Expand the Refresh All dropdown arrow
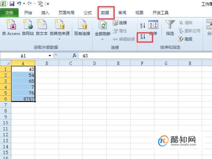The image size is (212, 159). tap(103, 39)
